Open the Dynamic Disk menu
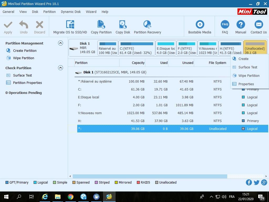 coord(71,12)
